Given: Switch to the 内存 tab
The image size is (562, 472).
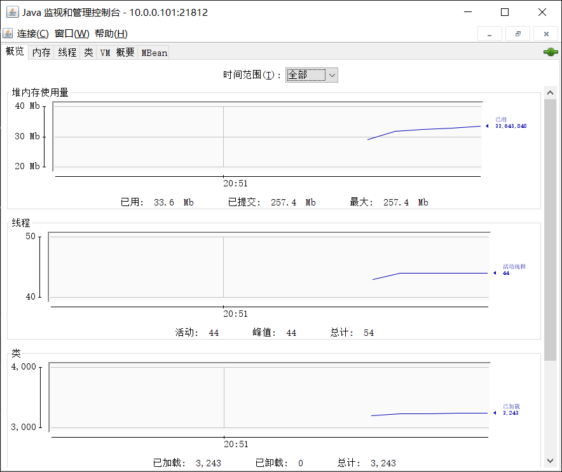Looking at the screenshot, I should tap(41, 52).
